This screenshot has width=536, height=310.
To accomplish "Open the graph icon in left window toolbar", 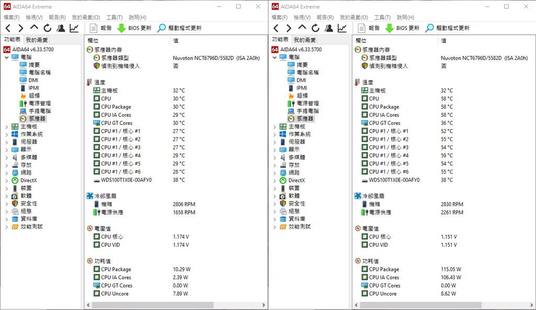I will (74, 28).
